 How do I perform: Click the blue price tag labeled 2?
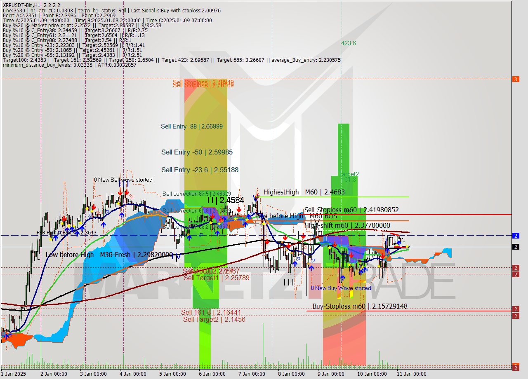516,236
